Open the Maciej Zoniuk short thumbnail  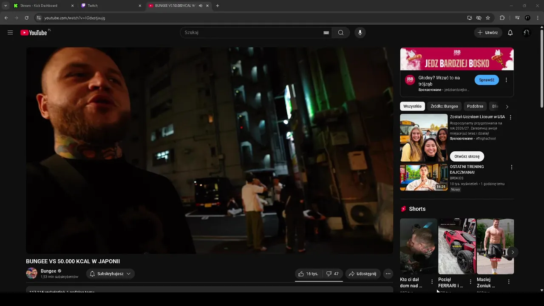(495, 246)
